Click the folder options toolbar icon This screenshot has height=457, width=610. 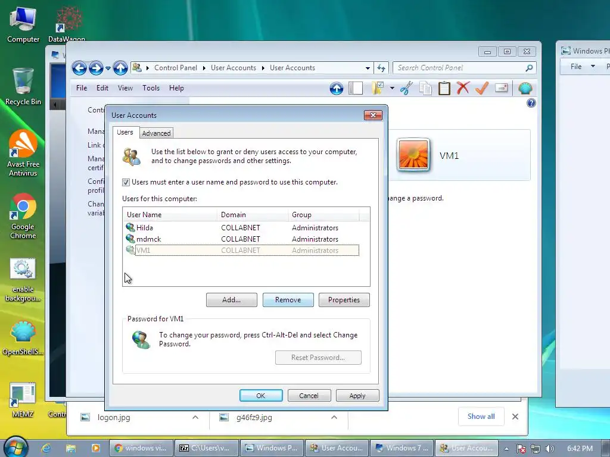378,88
